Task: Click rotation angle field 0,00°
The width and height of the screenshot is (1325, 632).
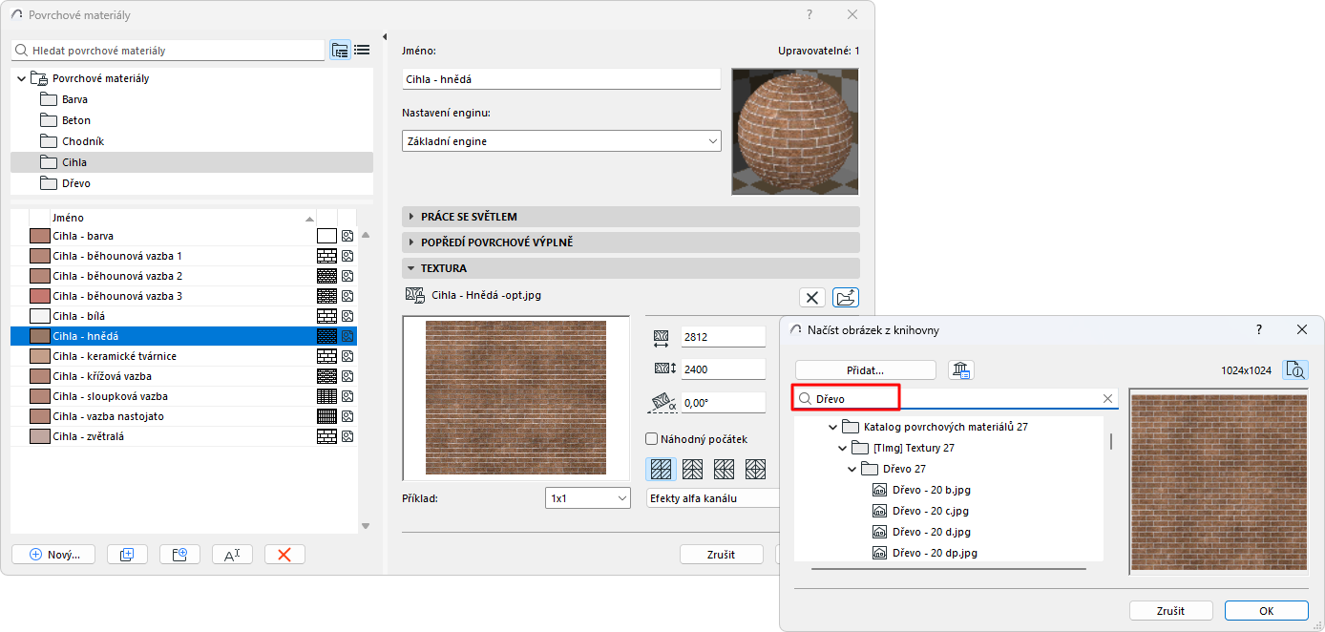Action: (x=724, y=403)
